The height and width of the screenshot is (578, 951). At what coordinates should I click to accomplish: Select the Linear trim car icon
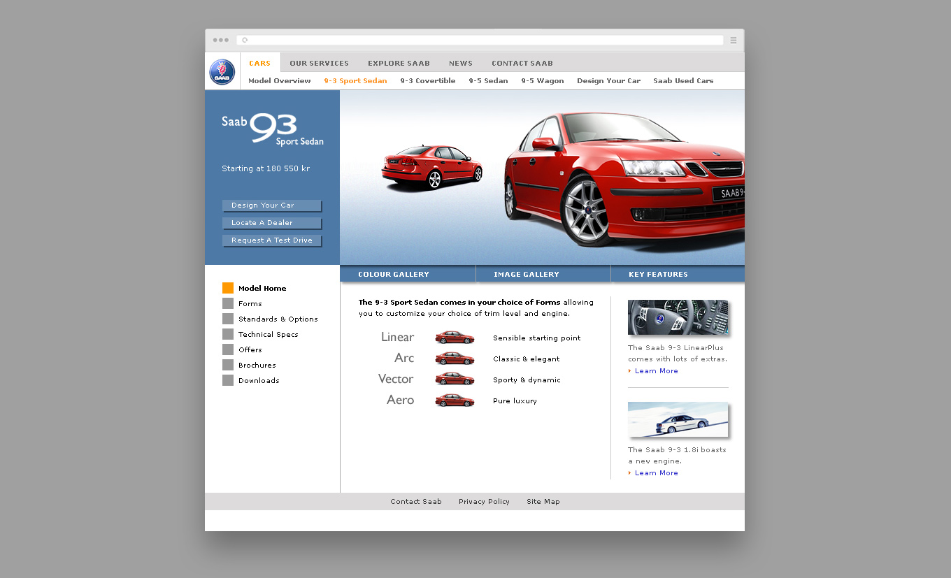(455, 338)
